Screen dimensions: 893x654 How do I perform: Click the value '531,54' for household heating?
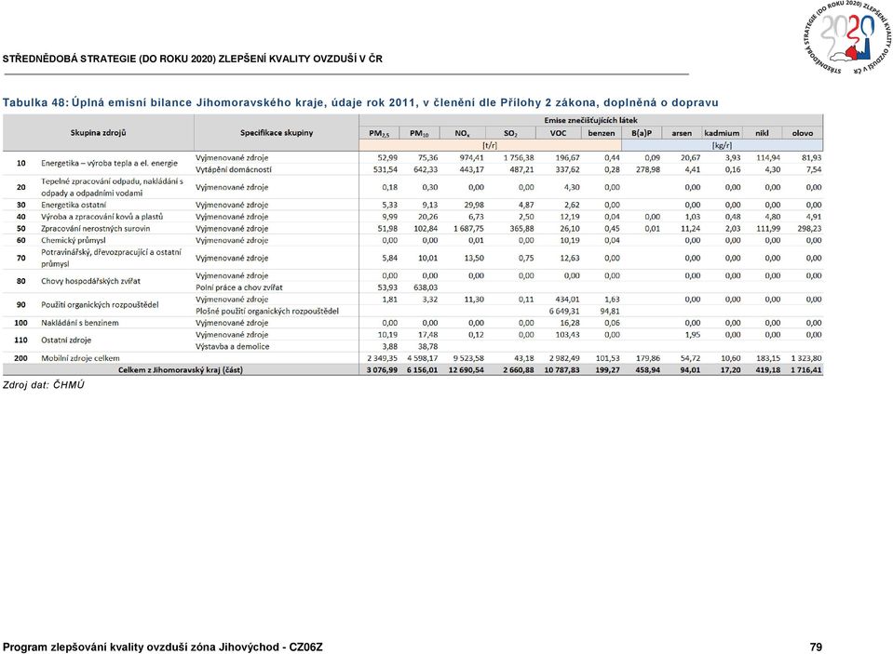click(385, 169)
